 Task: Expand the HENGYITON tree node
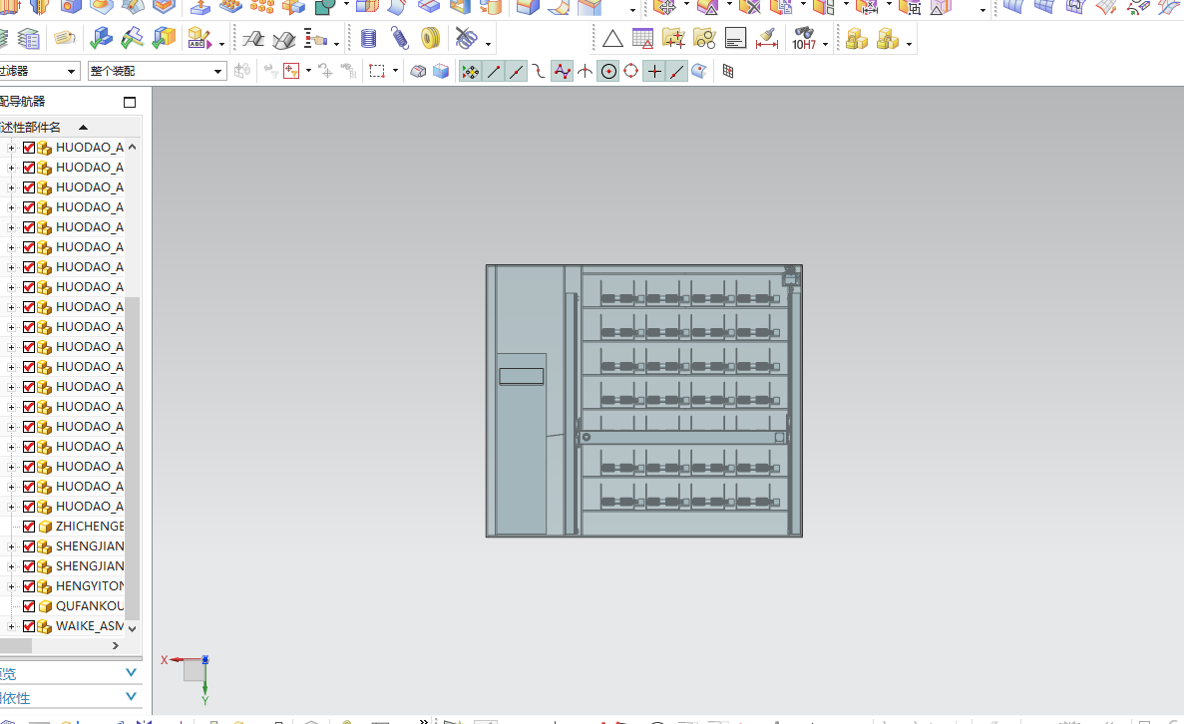coord(11,585)
